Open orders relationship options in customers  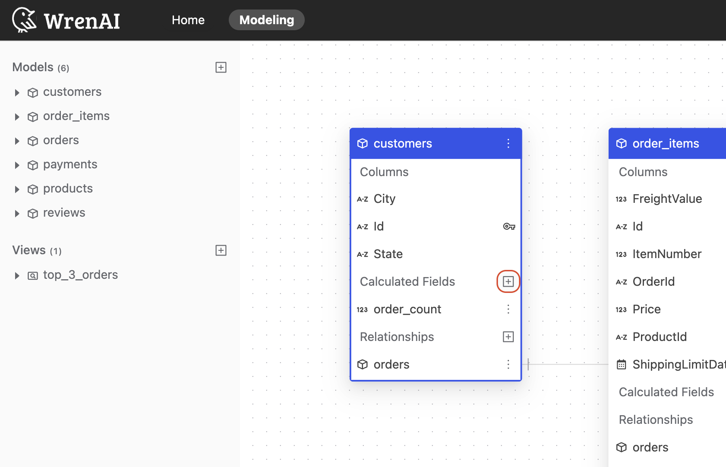coord(508,364)
